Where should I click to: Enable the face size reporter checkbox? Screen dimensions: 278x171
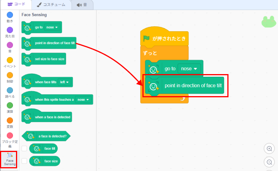[x=24, y=161]
